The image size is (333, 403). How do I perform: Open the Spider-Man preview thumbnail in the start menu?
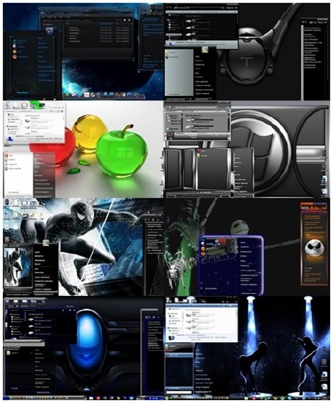pos(18,267)
